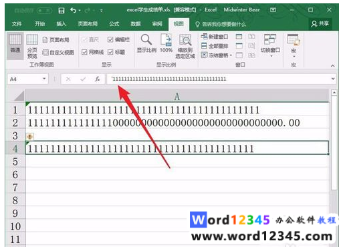Open the File (文件) tab
The image size is (339, 247).
[17, 24]
